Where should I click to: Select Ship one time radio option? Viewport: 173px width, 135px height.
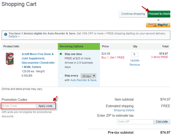[61, 54]
